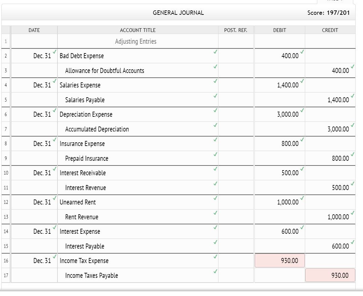Select the 1,000.00 Rent Revenue credit

click(338, 217)
